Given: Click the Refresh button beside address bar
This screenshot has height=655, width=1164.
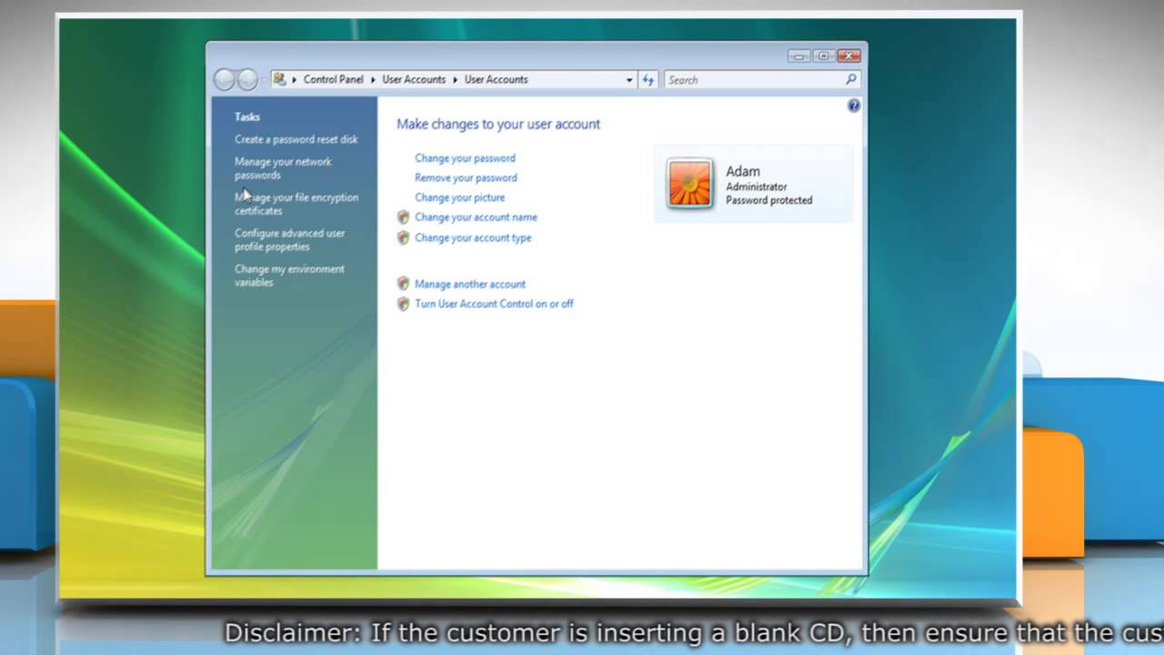Looking at the screenshot, I should click(x=648, y=80).
